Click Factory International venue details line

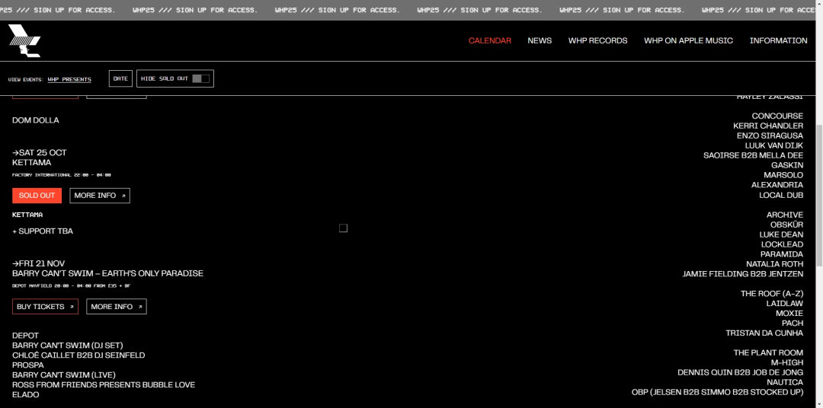62,175
